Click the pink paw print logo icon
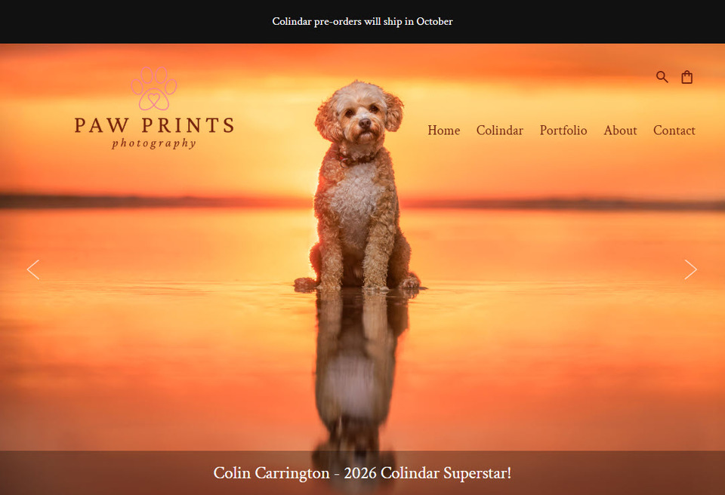 coord(154,88)
